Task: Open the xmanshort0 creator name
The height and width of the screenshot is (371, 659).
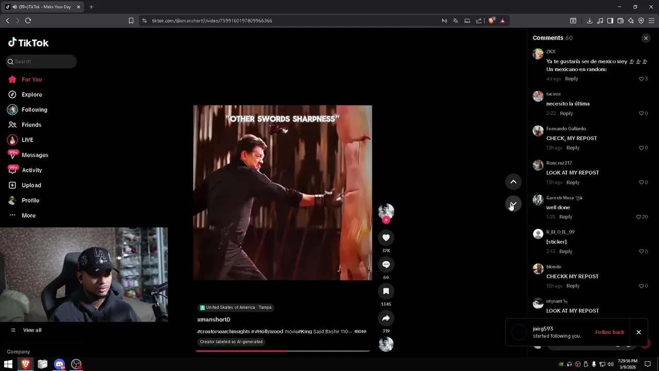Action: tap(214, 319)
